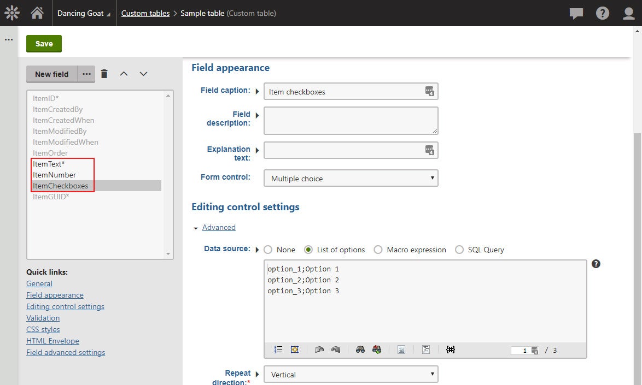Show help tooltip for Data source
Viewport: 642px width, 385px height.
[x=596, y=264]
